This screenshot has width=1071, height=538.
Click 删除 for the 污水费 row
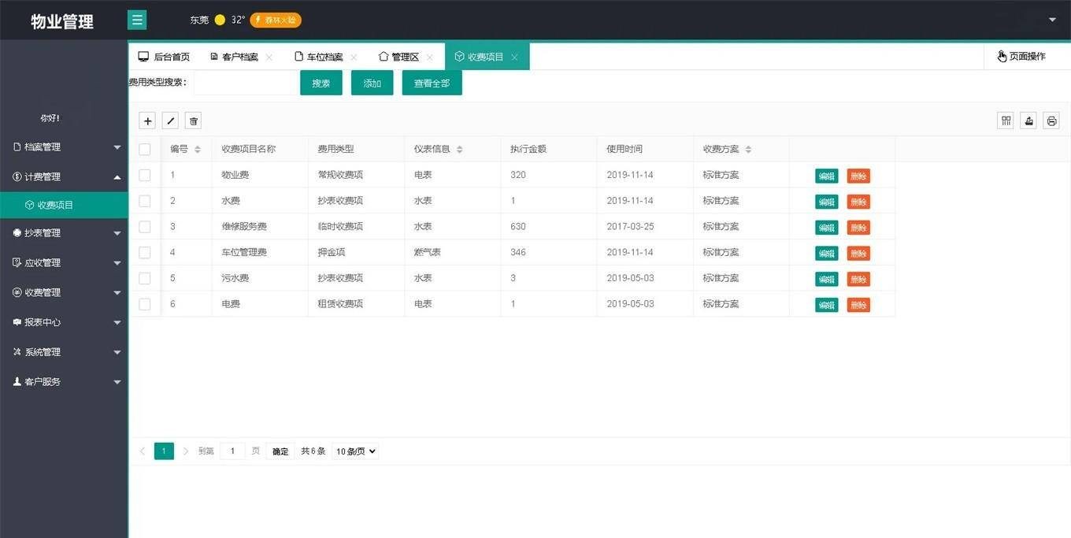pyautogui.click(x=858, y=279)
